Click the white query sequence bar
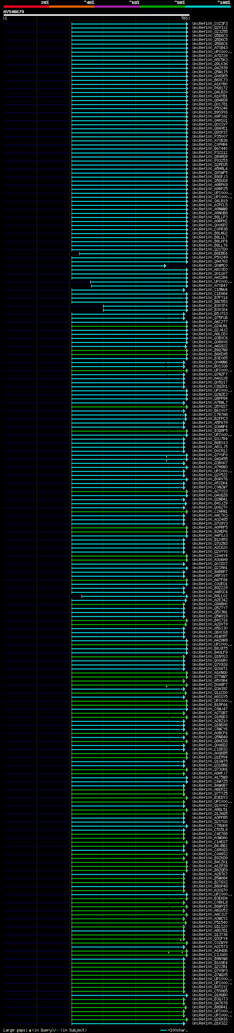Image resolution: width=234 pixels, height=1033 pixels. coord(97,15)
